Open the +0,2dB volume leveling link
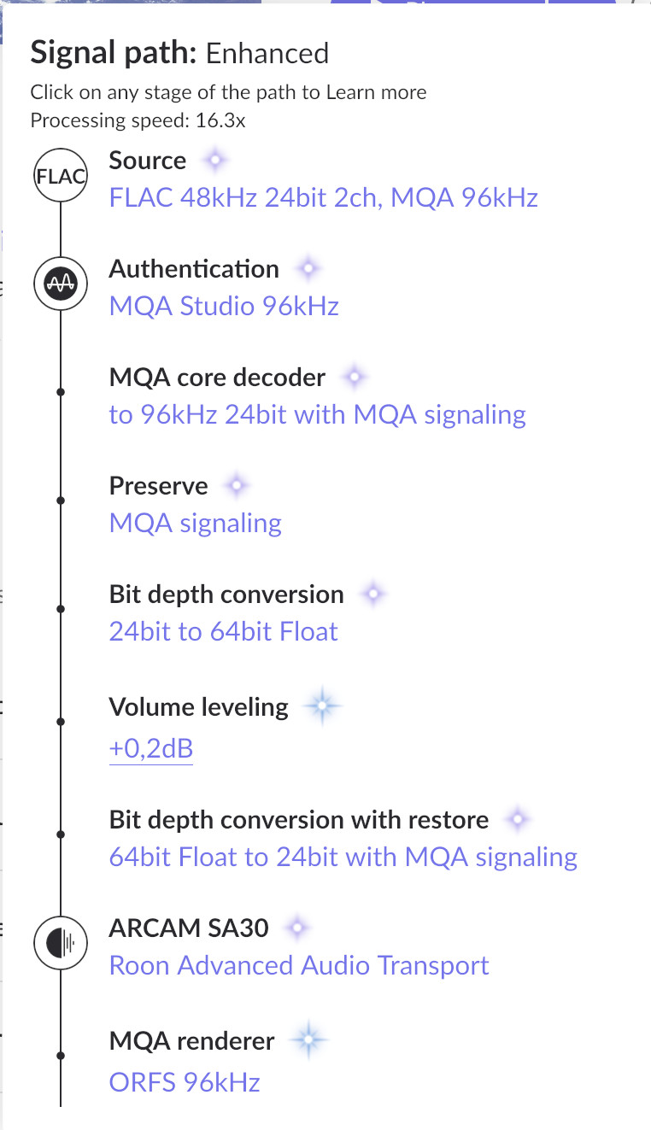The width and height of the screenshot is (651, 1130). coord(151,749)
